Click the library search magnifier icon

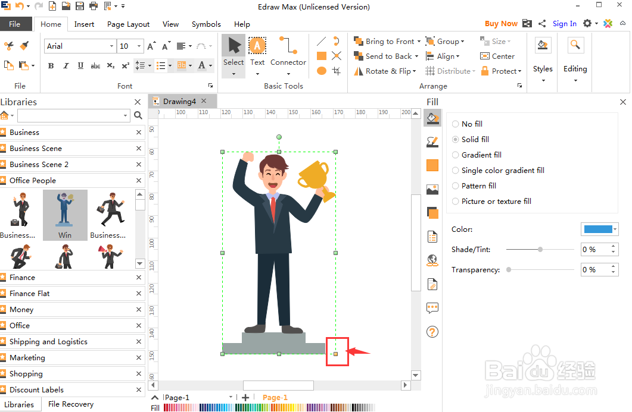(138, 115)
